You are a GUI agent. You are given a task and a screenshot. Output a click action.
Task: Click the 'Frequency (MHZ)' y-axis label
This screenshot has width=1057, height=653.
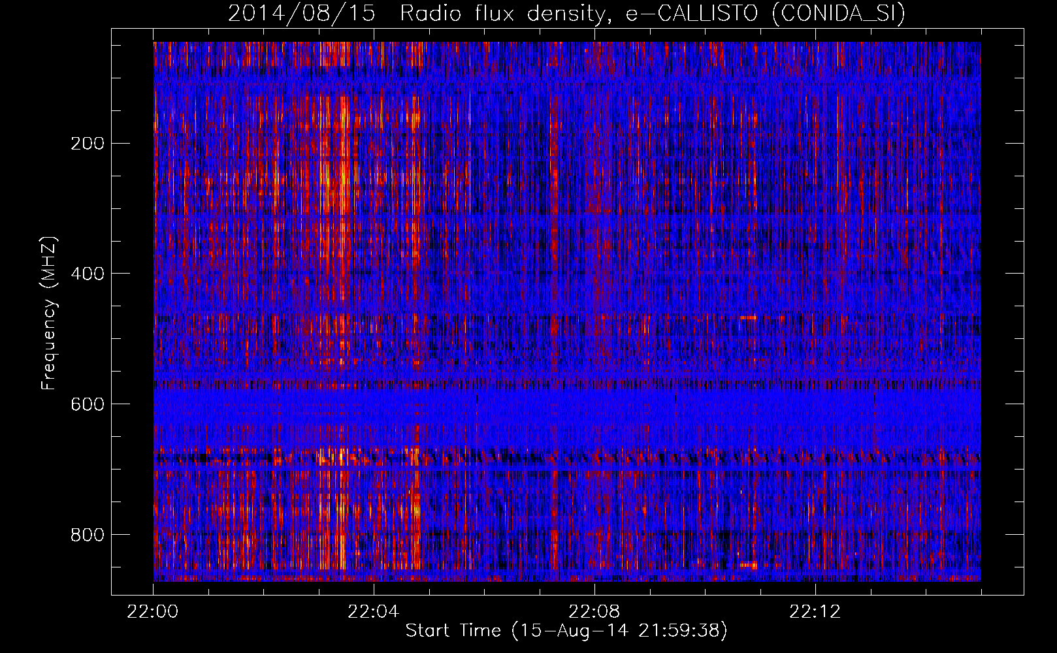click(x=49, y=313)
